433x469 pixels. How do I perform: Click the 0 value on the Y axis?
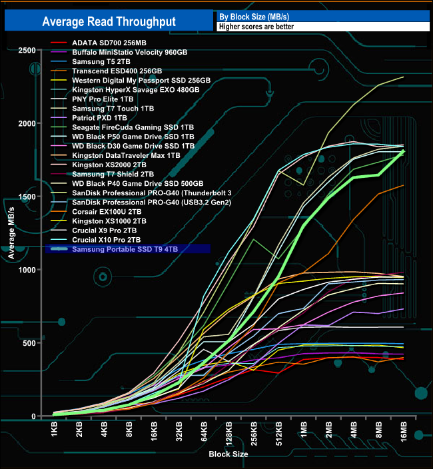pyautogui.click(x=33, y=416)
